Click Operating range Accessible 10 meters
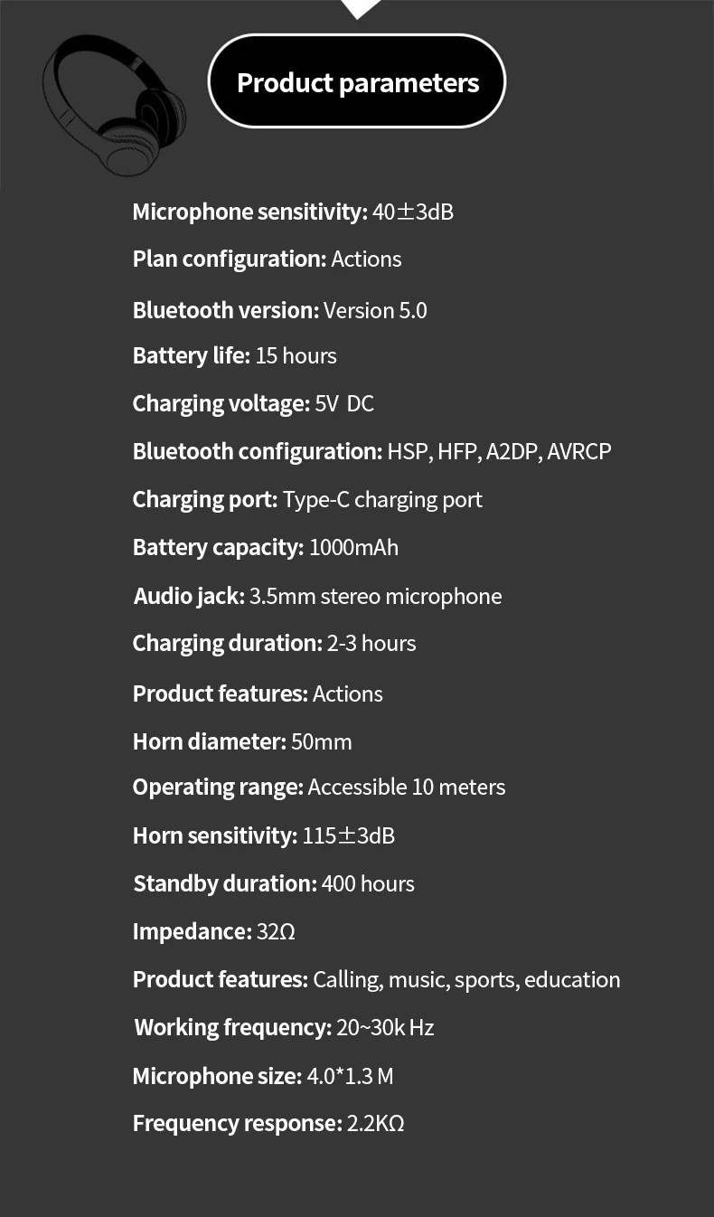The width and height of the screenshot is (714, 1217). click(x=319, y=788)
